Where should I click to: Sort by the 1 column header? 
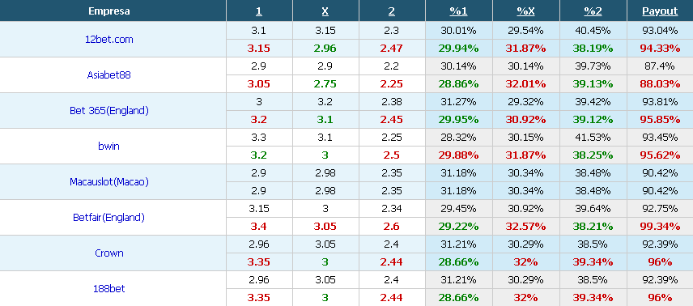pos(259,11)
